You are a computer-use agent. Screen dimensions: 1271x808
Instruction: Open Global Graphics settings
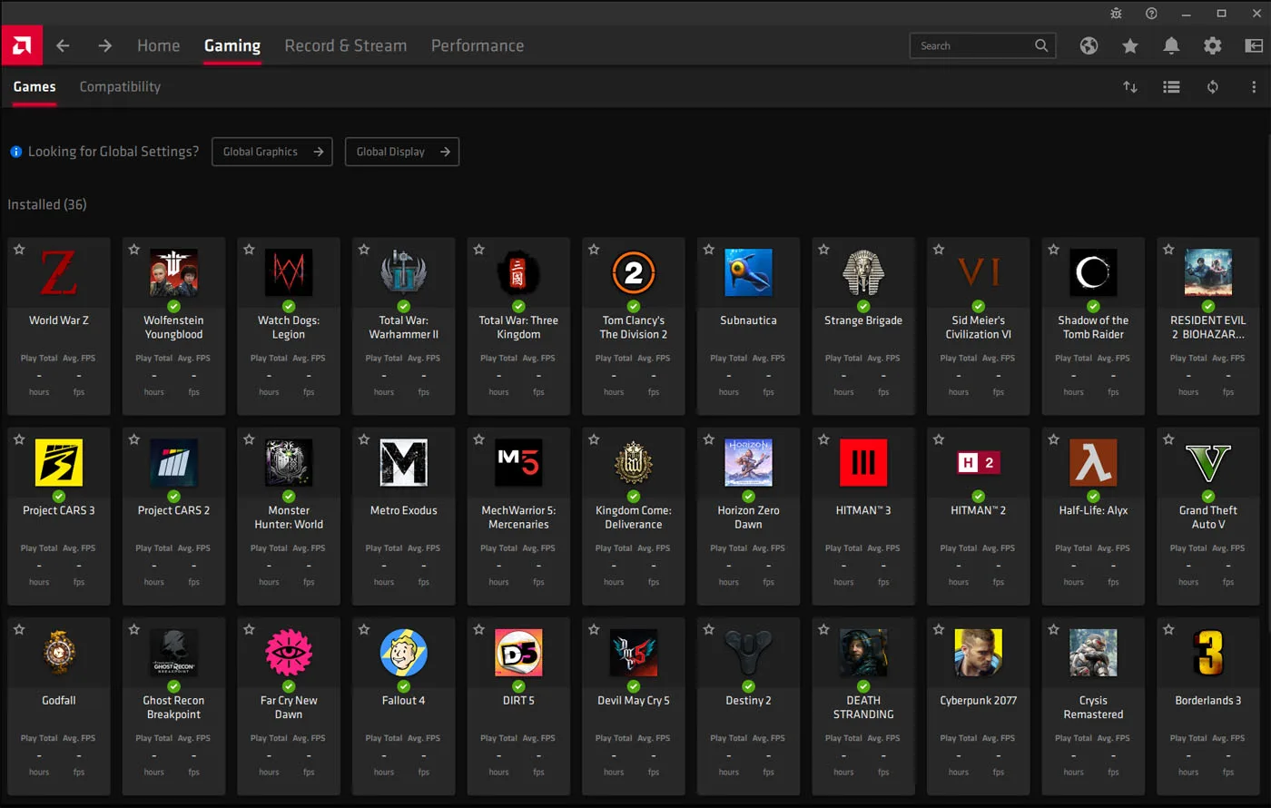(x=272, y=152)
